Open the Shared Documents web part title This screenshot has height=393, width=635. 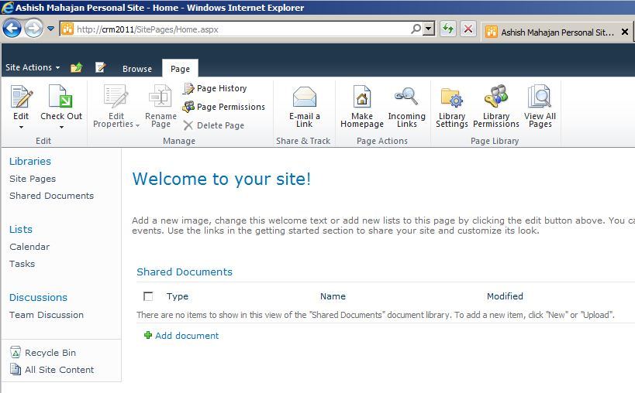(x=185, y=272)
